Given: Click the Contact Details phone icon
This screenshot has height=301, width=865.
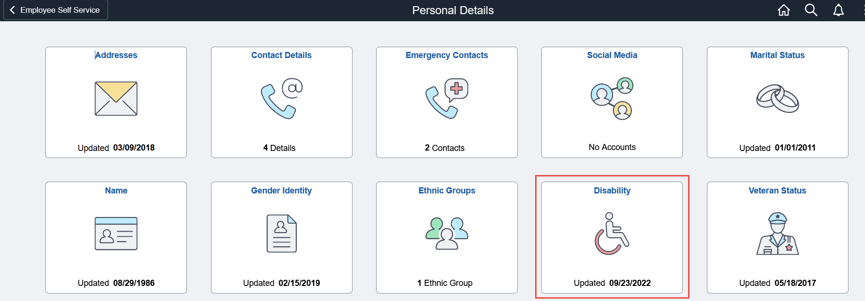Looking at the screenshot, I should (x=282, y=99).
